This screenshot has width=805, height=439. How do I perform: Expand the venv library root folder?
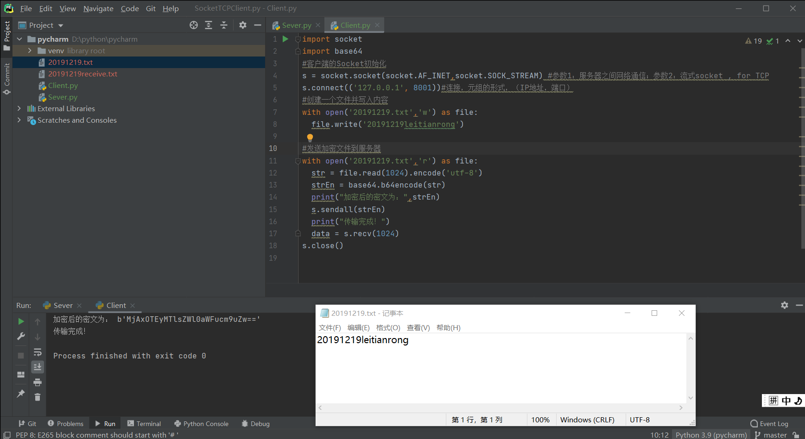30,50
